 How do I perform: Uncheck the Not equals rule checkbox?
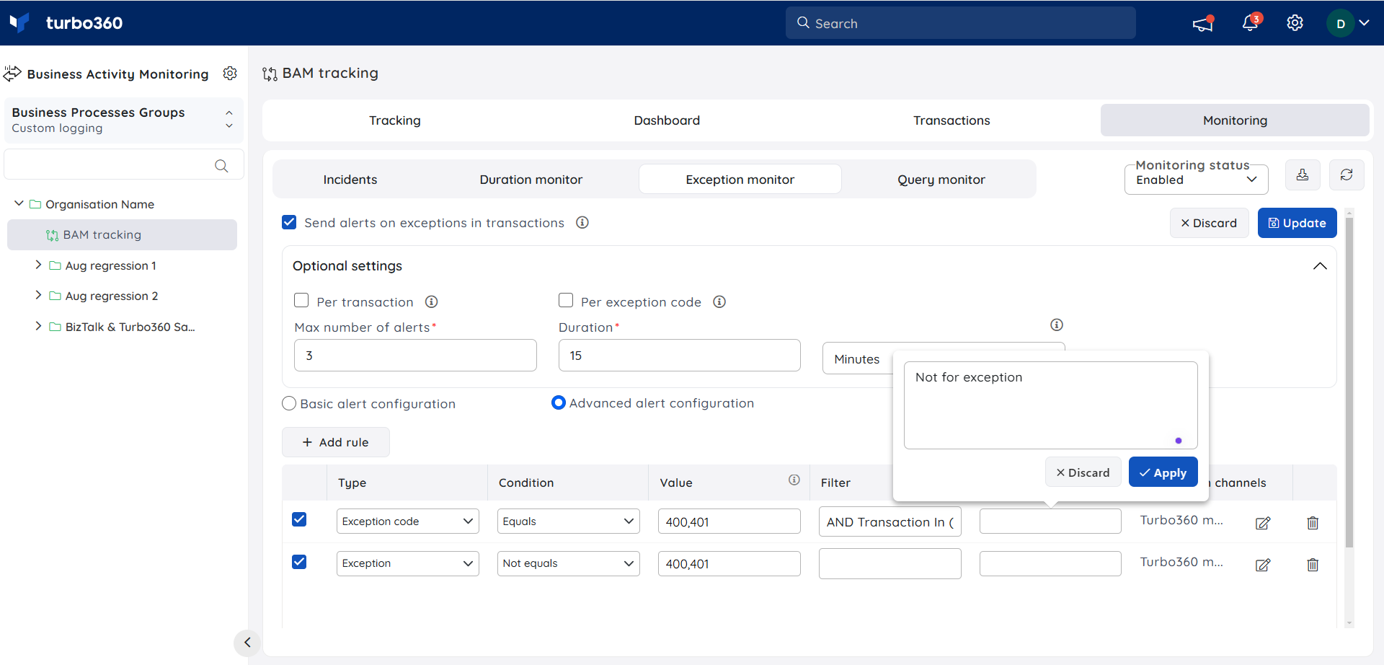click(299, 562)
